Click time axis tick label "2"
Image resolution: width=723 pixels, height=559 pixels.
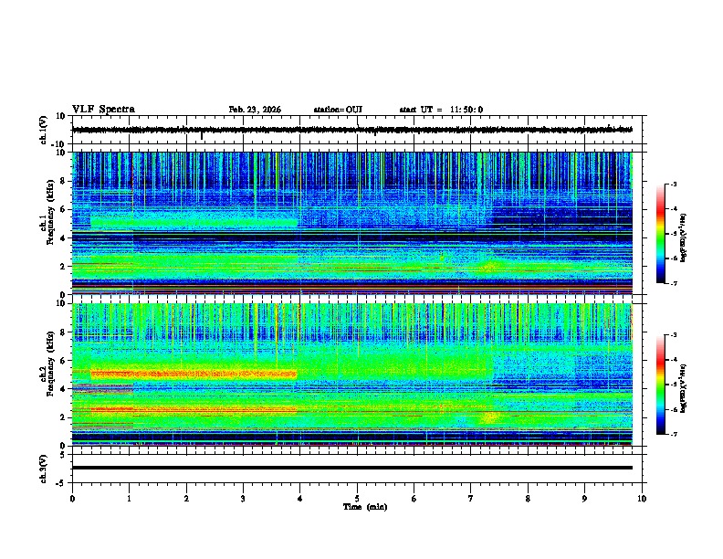point(186,499)
